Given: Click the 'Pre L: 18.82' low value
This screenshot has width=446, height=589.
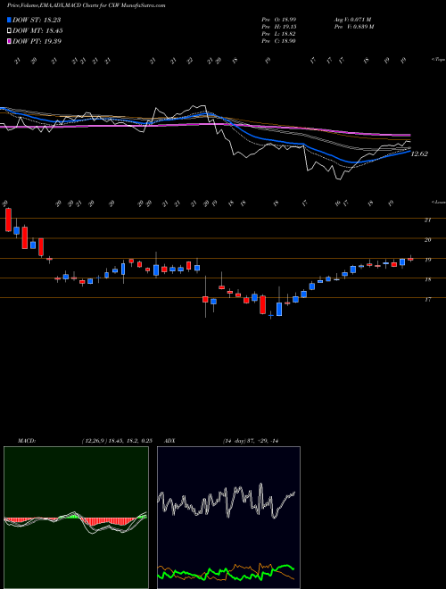Looking at the screenshot, I should (x=279, y=33).
